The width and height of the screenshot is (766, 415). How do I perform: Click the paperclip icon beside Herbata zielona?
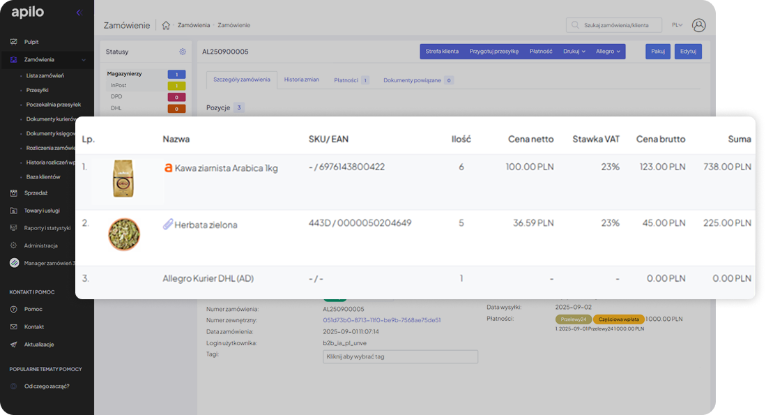pyautogui.click(x=168, y=225)
